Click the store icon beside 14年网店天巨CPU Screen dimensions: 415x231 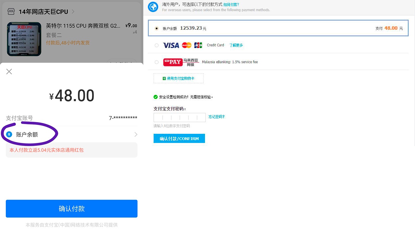(x=11, y=11)
